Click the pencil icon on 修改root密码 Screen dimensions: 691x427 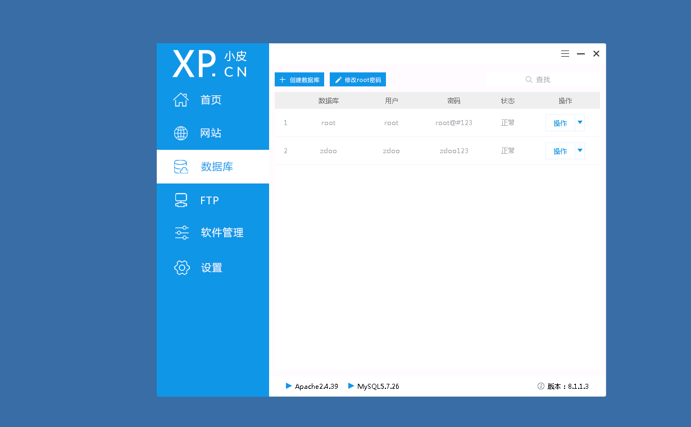(x=338, y=80)
